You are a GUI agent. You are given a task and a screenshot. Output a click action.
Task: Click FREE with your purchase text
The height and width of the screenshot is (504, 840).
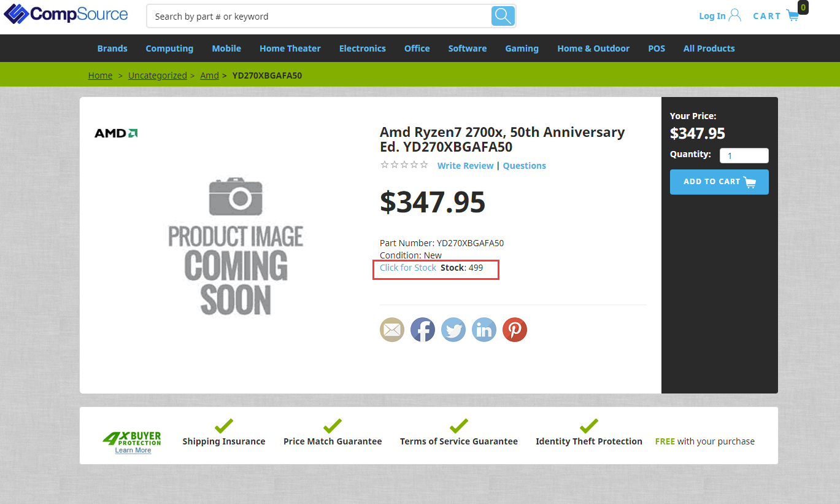pos(705,441)
